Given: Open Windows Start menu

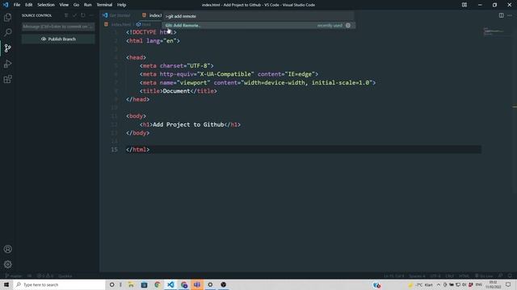Looking at the screenshot, I should coord(6,284).
